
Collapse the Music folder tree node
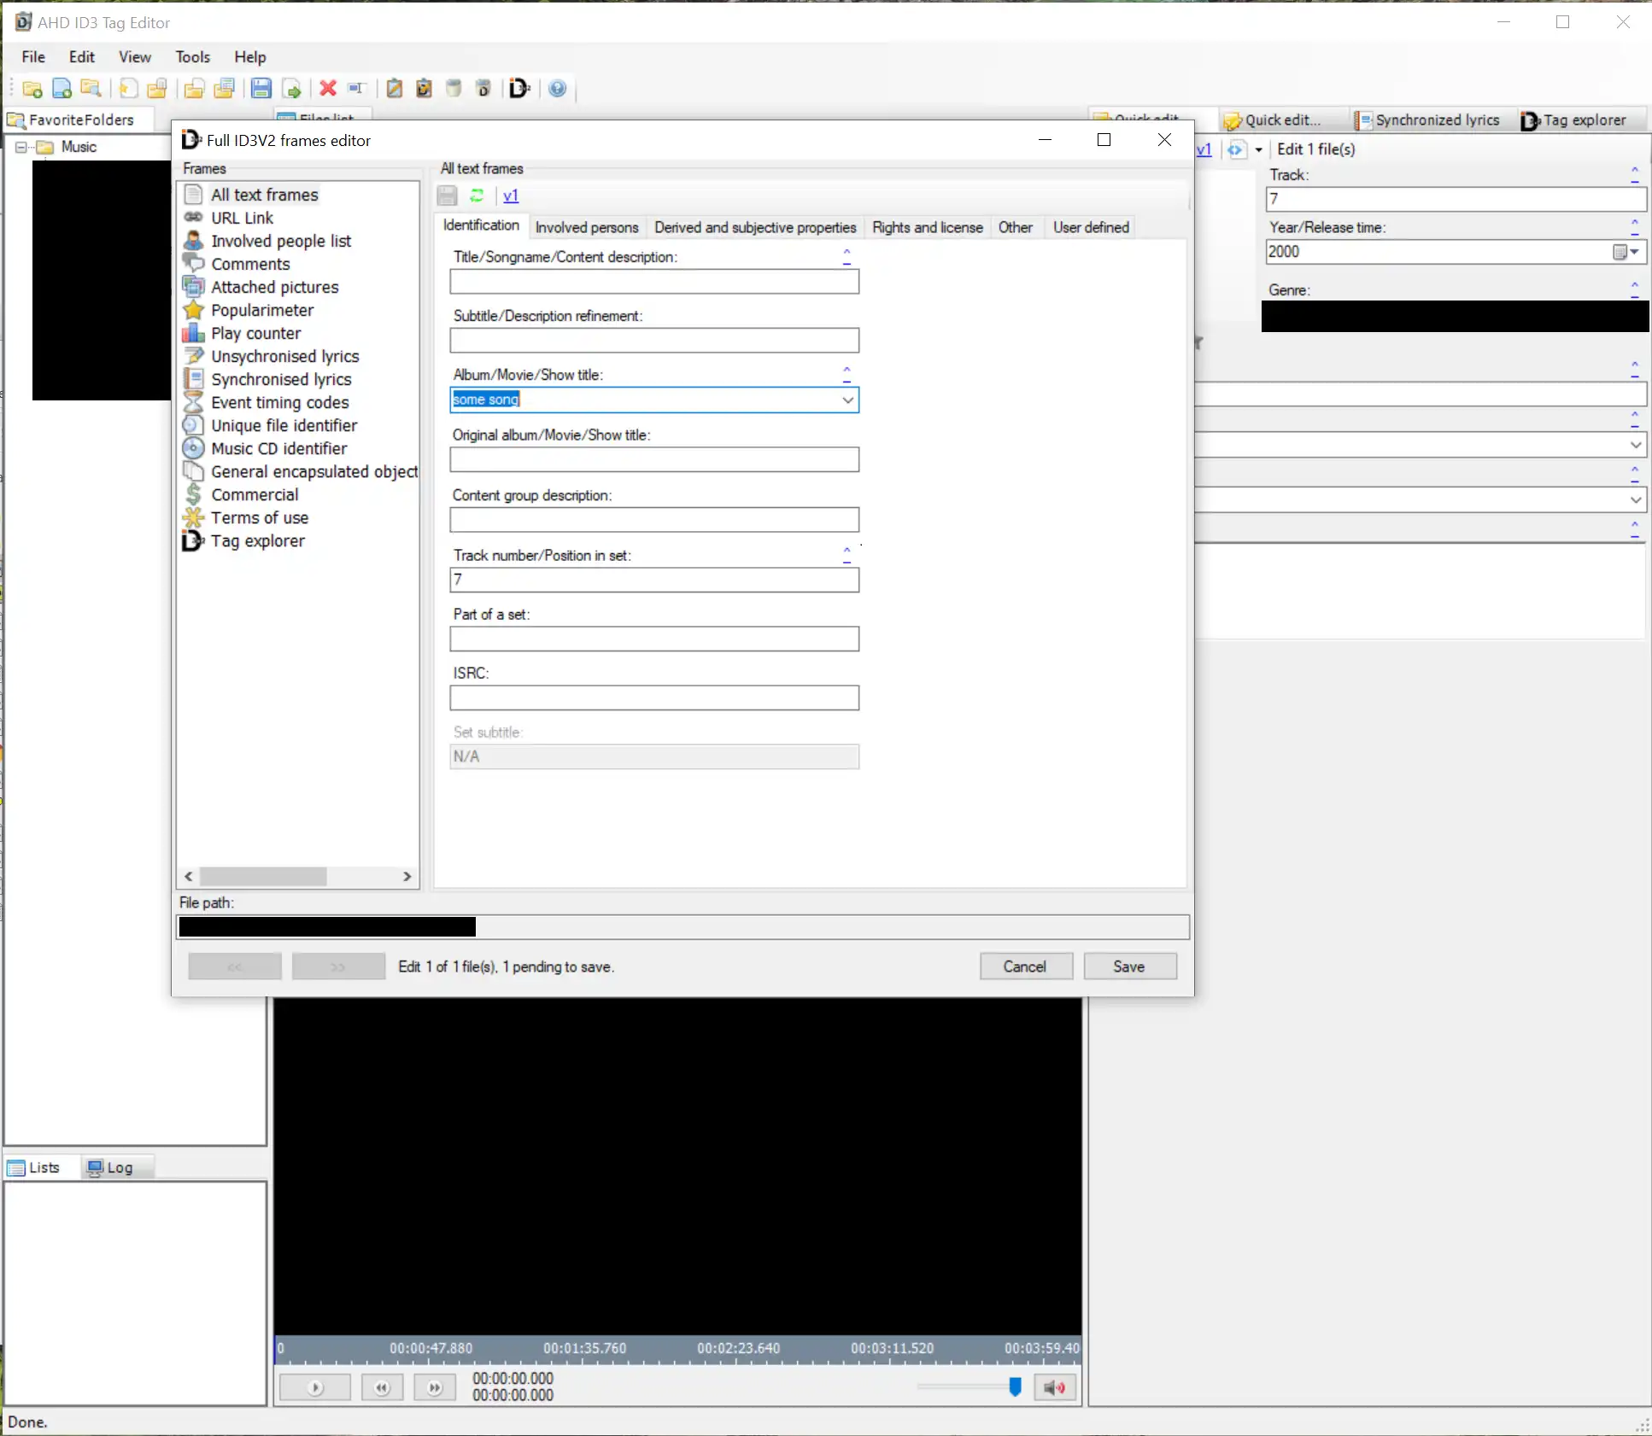(21, 147)
